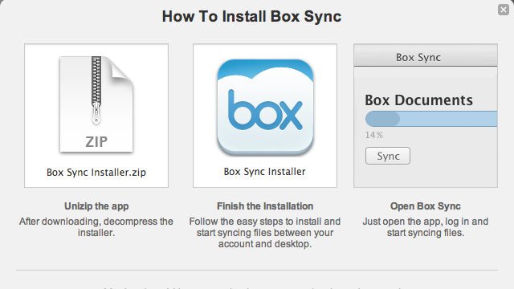Screen dimensions: 514x289
Task: Click the Open Box Sync heading
Action: tap(426, 206)
